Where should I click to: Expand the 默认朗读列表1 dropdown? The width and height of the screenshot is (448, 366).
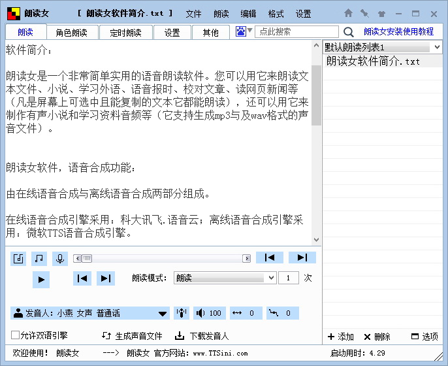click(437, 47)
